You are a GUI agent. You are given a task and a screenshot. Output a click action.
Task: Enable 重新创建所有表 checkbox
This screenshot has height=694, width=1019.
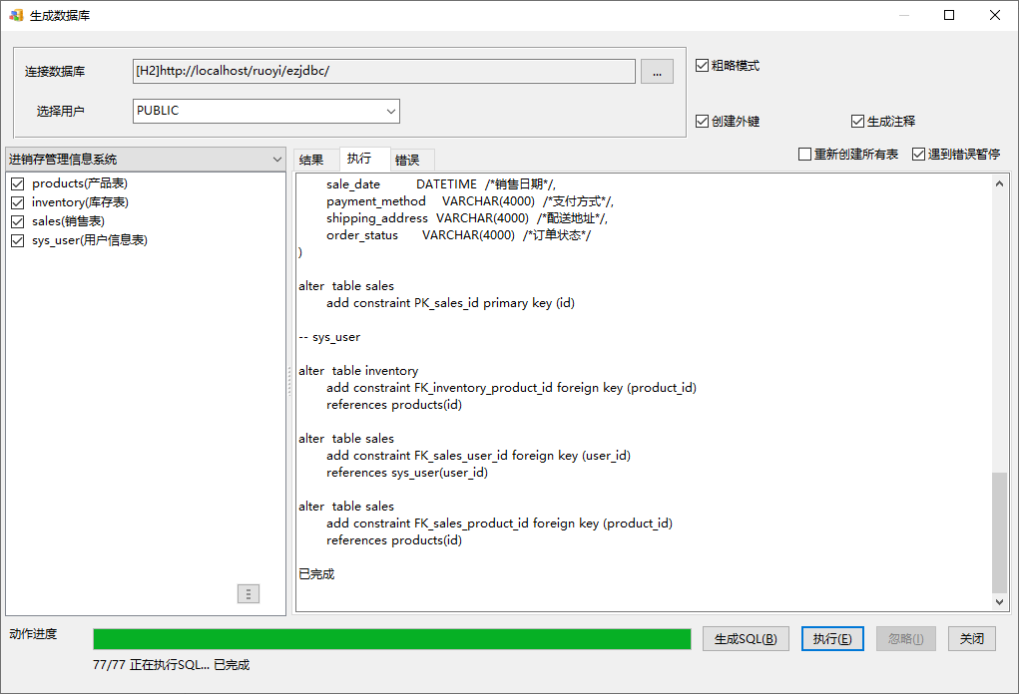pyautogui.click(x=804, y=155)
